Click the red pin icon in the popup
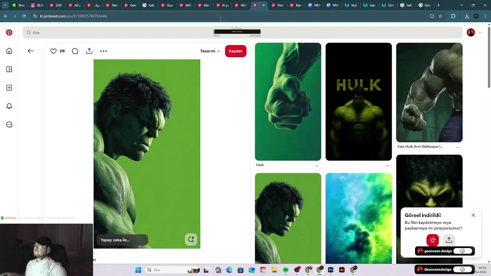This screenshot has width=491, height=276. click(433, 240)
